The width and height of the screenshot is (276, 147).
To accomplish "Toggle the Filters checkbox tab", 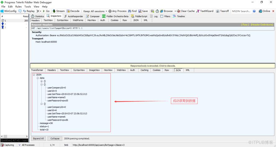I will pyautogui.click(x=165, y=16).
